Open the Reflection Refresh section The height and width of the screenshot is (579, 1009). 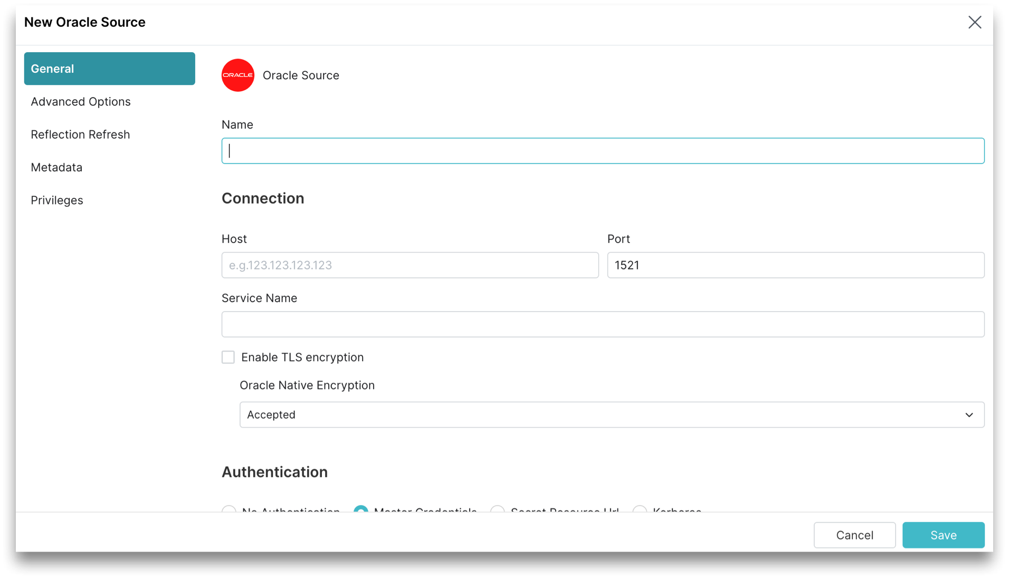click(80, 134)
